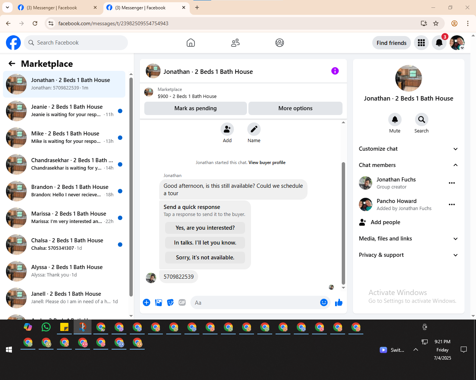Expand the Privacy & support section

(408, 255)
